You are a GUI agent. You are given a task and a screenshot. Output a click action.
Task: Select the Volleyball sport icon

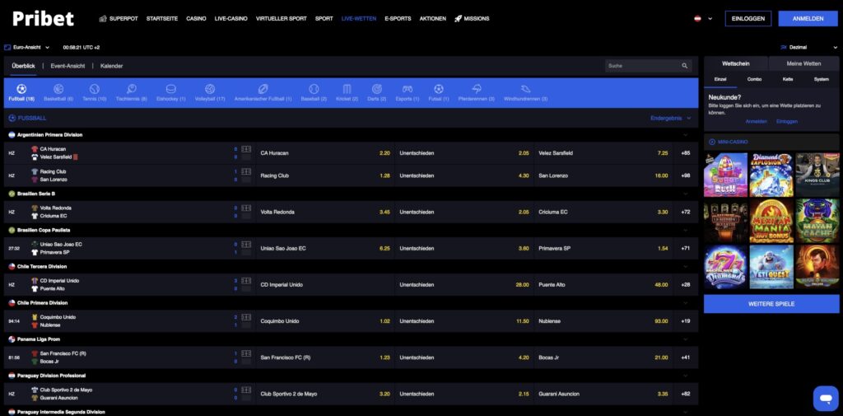coord(210,89)
